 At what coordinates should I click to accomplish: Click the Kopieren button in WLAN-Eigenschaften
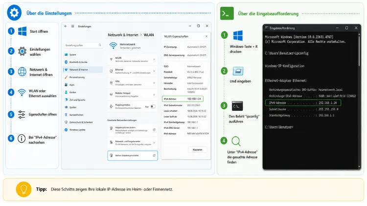197,150
